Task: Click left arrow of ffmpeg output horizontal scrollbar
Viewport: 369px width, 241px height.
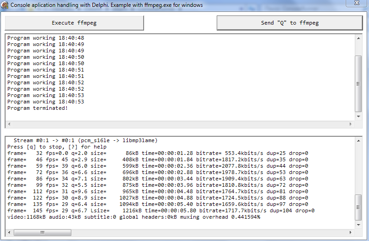Action: pyautogui.click(x=9, y=232)
